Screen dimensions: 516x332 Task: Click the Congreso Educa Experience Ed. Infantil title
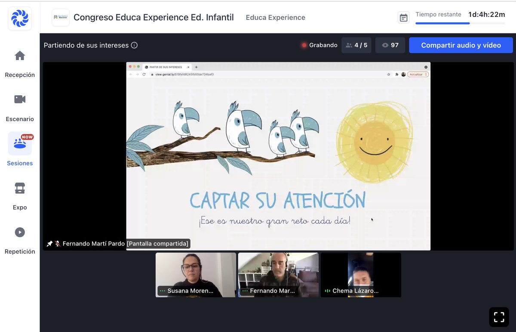[154, 18]
